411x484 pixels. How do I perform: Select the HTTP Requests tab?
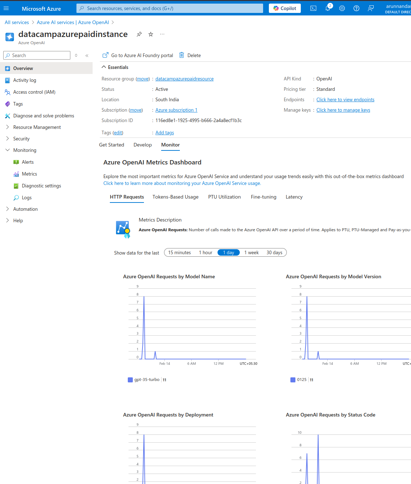click(x=127, y=197)
